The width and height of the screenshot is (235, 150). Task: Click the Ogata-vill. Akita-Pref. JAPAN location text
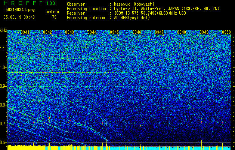tap(167, 9)
